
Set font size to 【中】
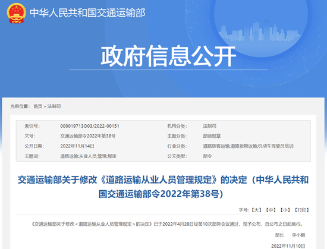pyautogui.click(x=271, y=210)
